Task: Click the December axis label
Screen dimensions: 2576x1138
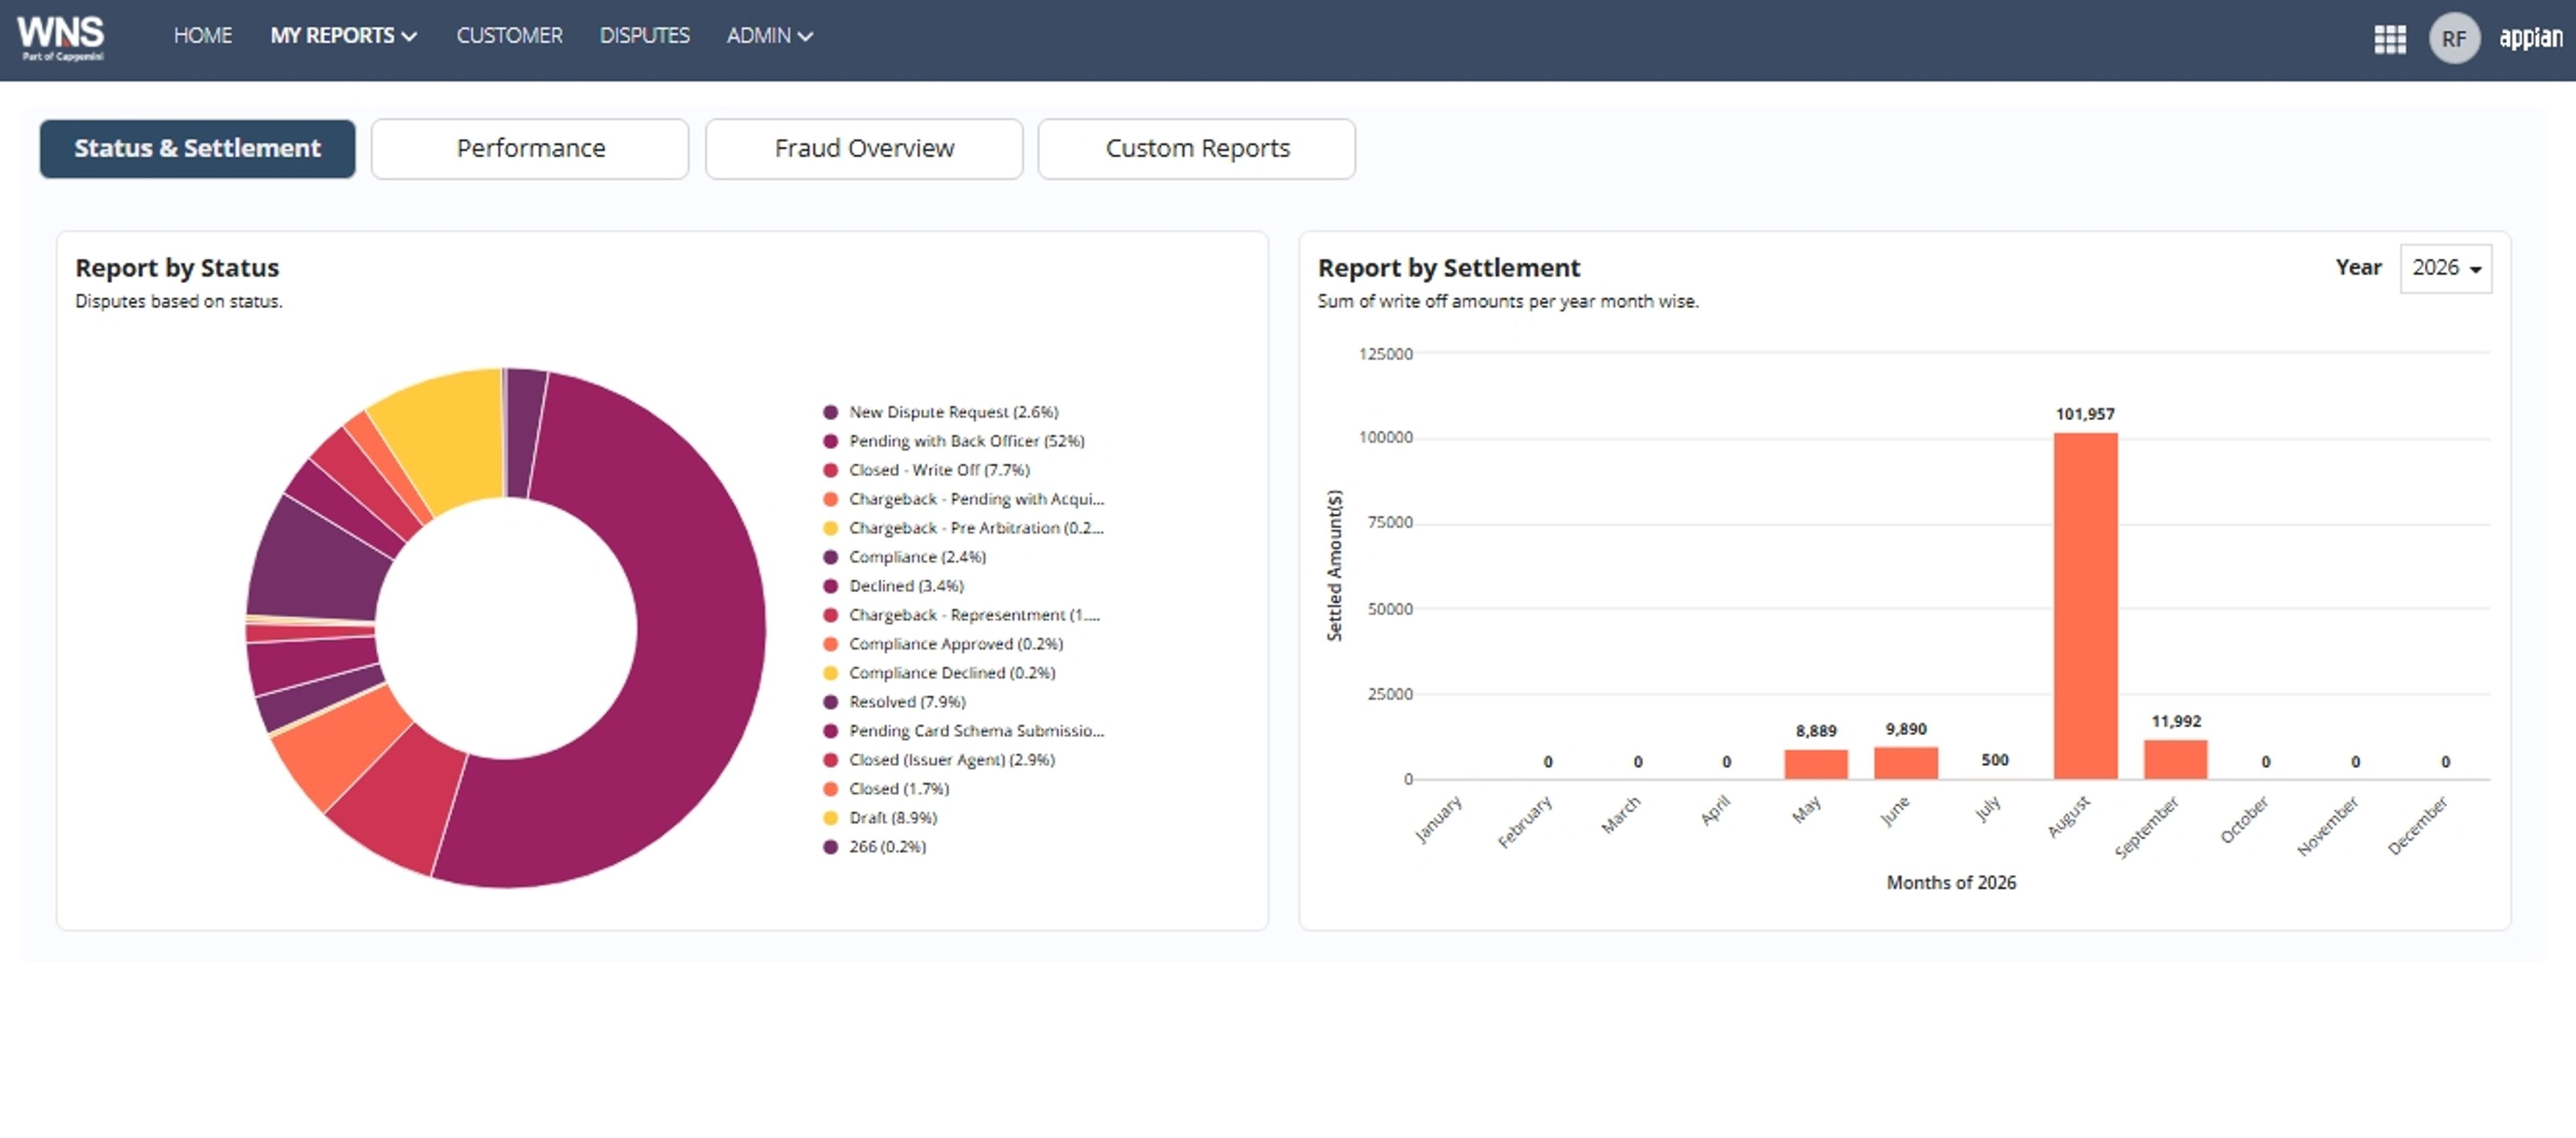Action: [x=2417, y=826]
